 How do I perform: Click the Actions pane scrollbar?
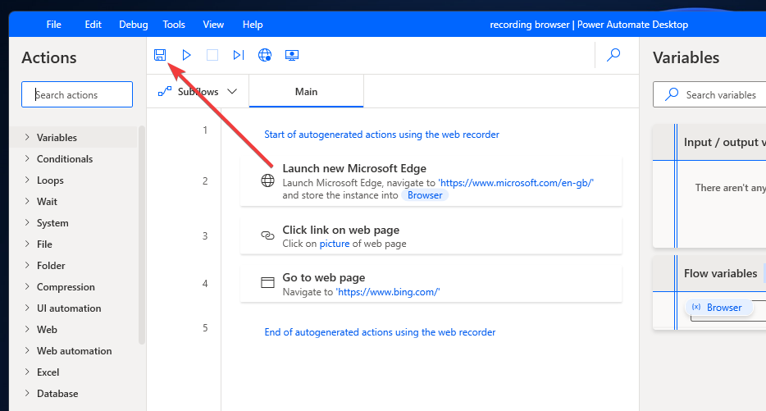click(x=142, y=235)
